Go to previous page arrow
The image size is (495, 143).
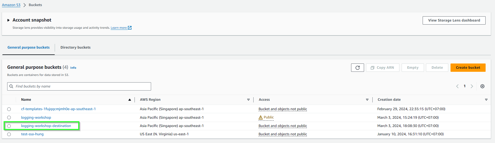coord(457,86)
